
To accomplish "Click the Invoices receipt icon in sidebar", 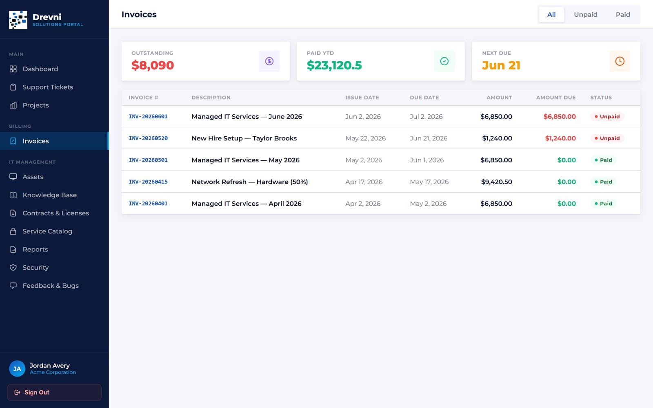I will (x=13, y=141).
